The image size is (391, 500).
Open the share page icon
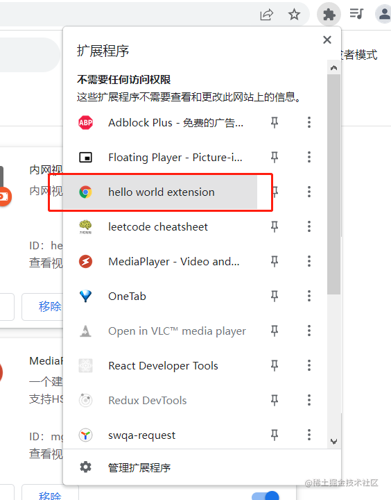click(x=266, y=15)
